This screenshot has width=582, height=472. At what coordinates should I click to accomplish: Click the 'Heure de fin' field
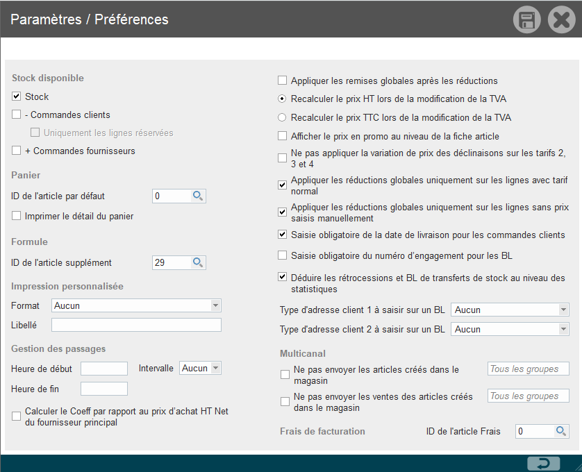pyautogui.click(x=104, y=389)
